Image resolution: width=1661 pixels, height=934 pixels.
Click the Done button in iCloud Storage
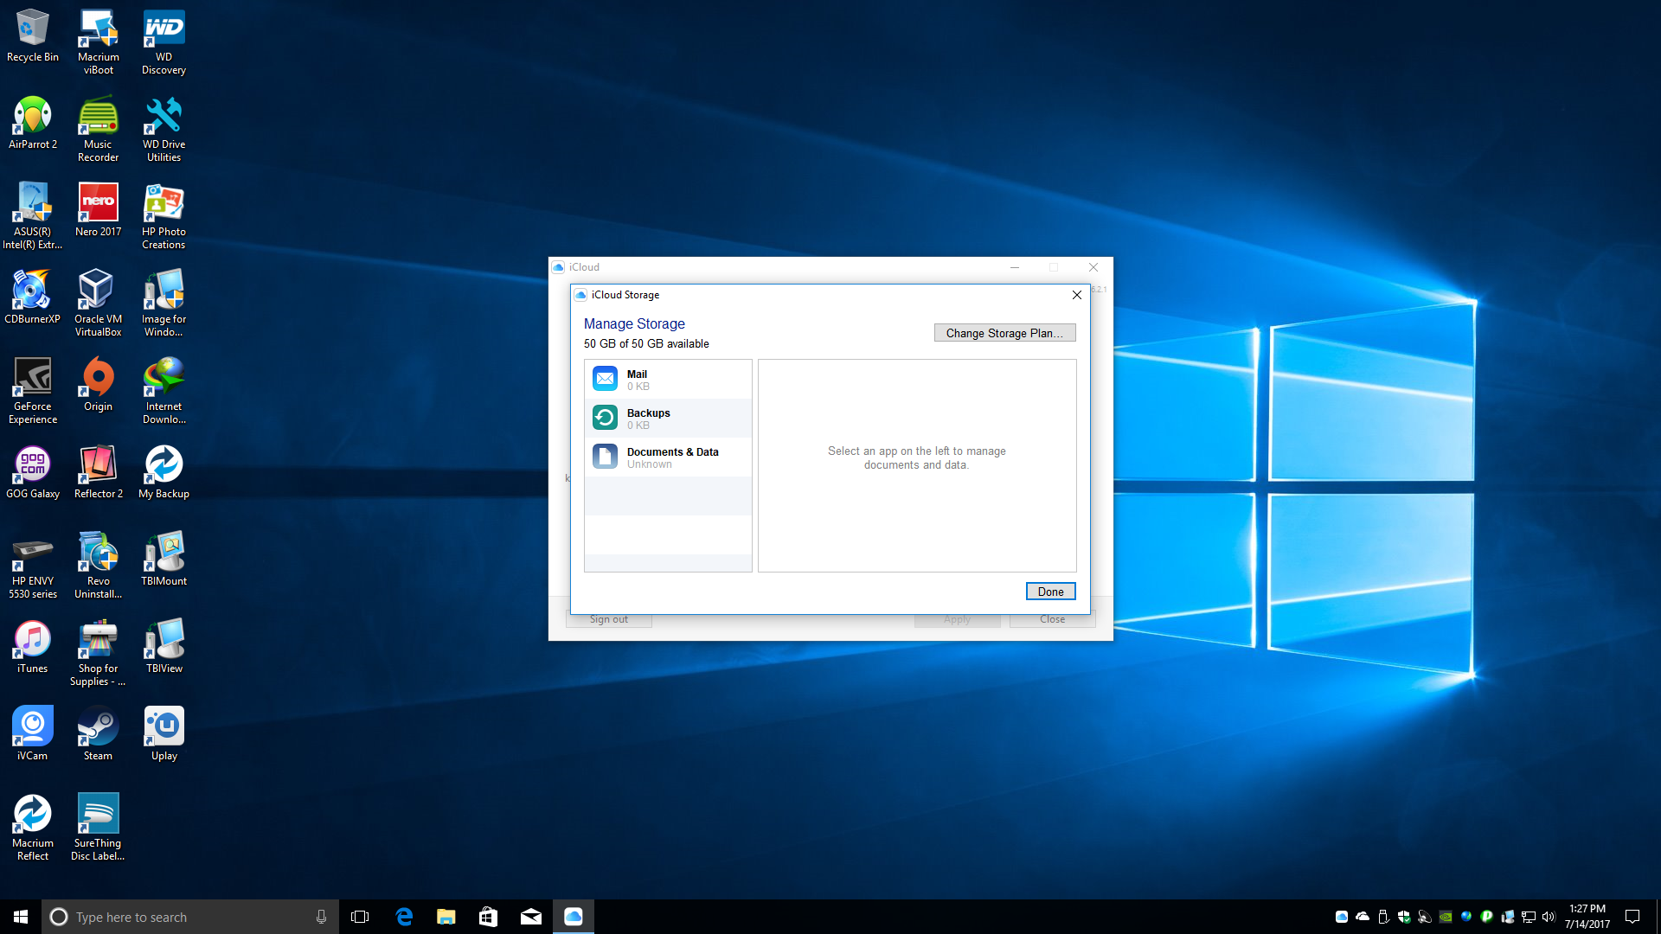[1051, 591]
